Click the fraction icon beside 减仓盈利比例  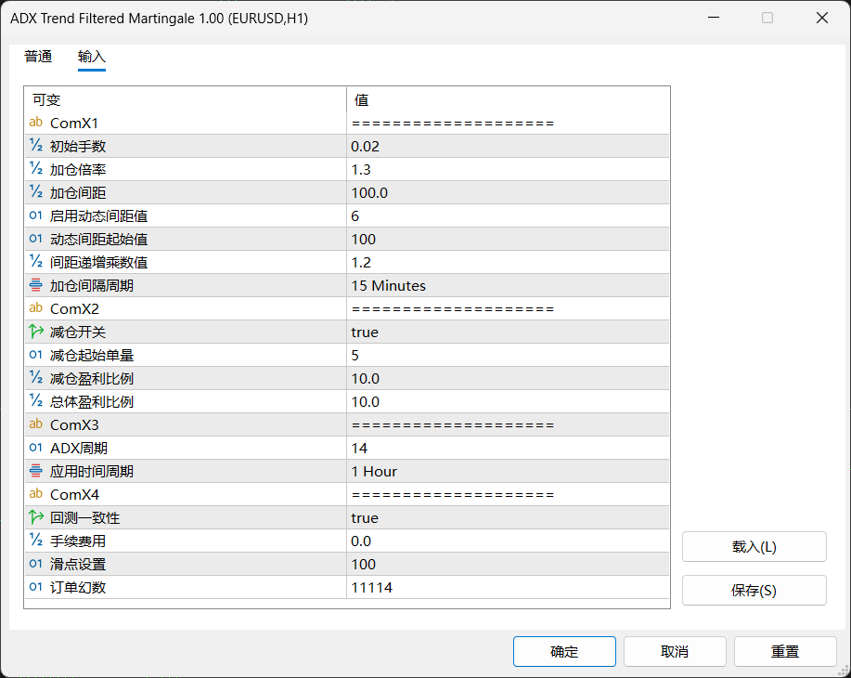tap(36, 378)
